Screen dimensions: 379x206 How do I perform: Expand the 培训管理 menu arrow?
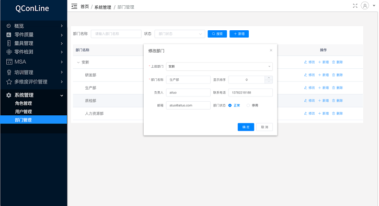(x=62, y=72)
